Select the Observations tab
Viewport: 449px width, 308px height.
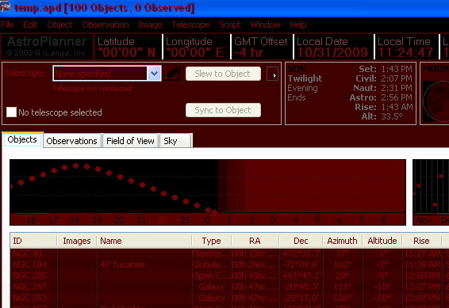click(72, 141)
